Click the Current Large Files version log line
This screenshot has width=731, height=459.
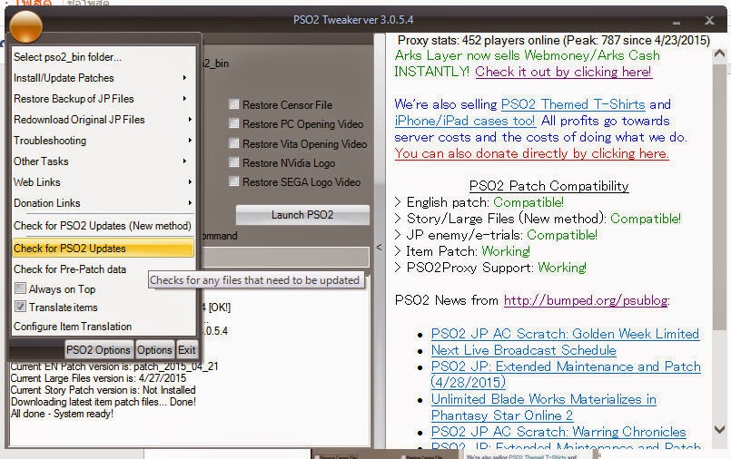click(98, 378)
